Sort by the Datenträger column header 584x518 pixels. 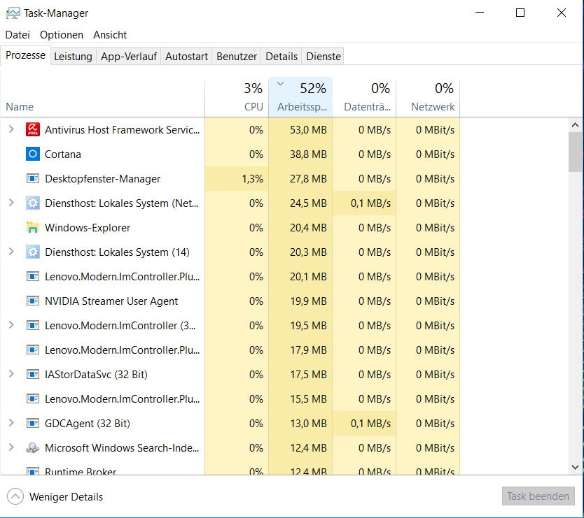pyautogui.click(x=364, y=98)
